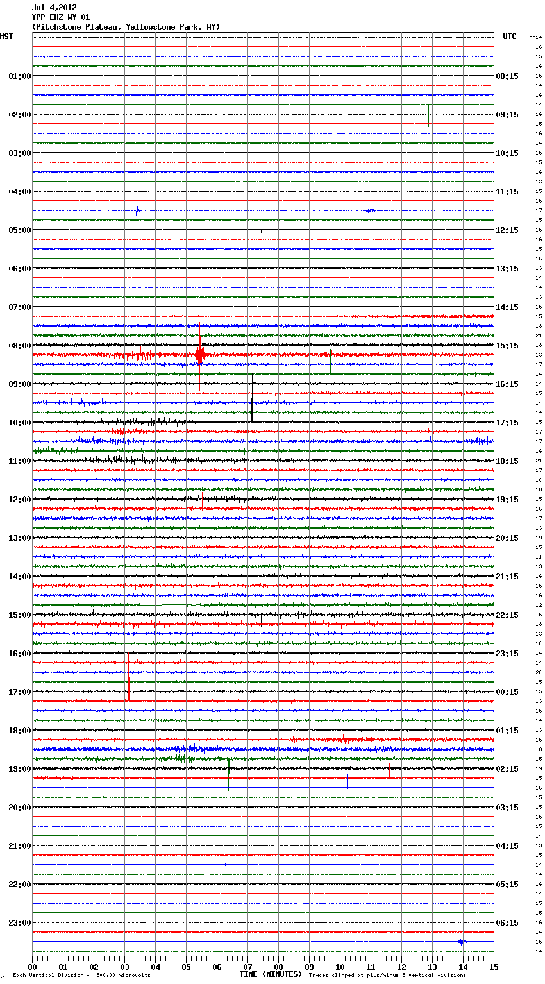
Task: Click the 12:15 UTC time label
Action: 507,230
